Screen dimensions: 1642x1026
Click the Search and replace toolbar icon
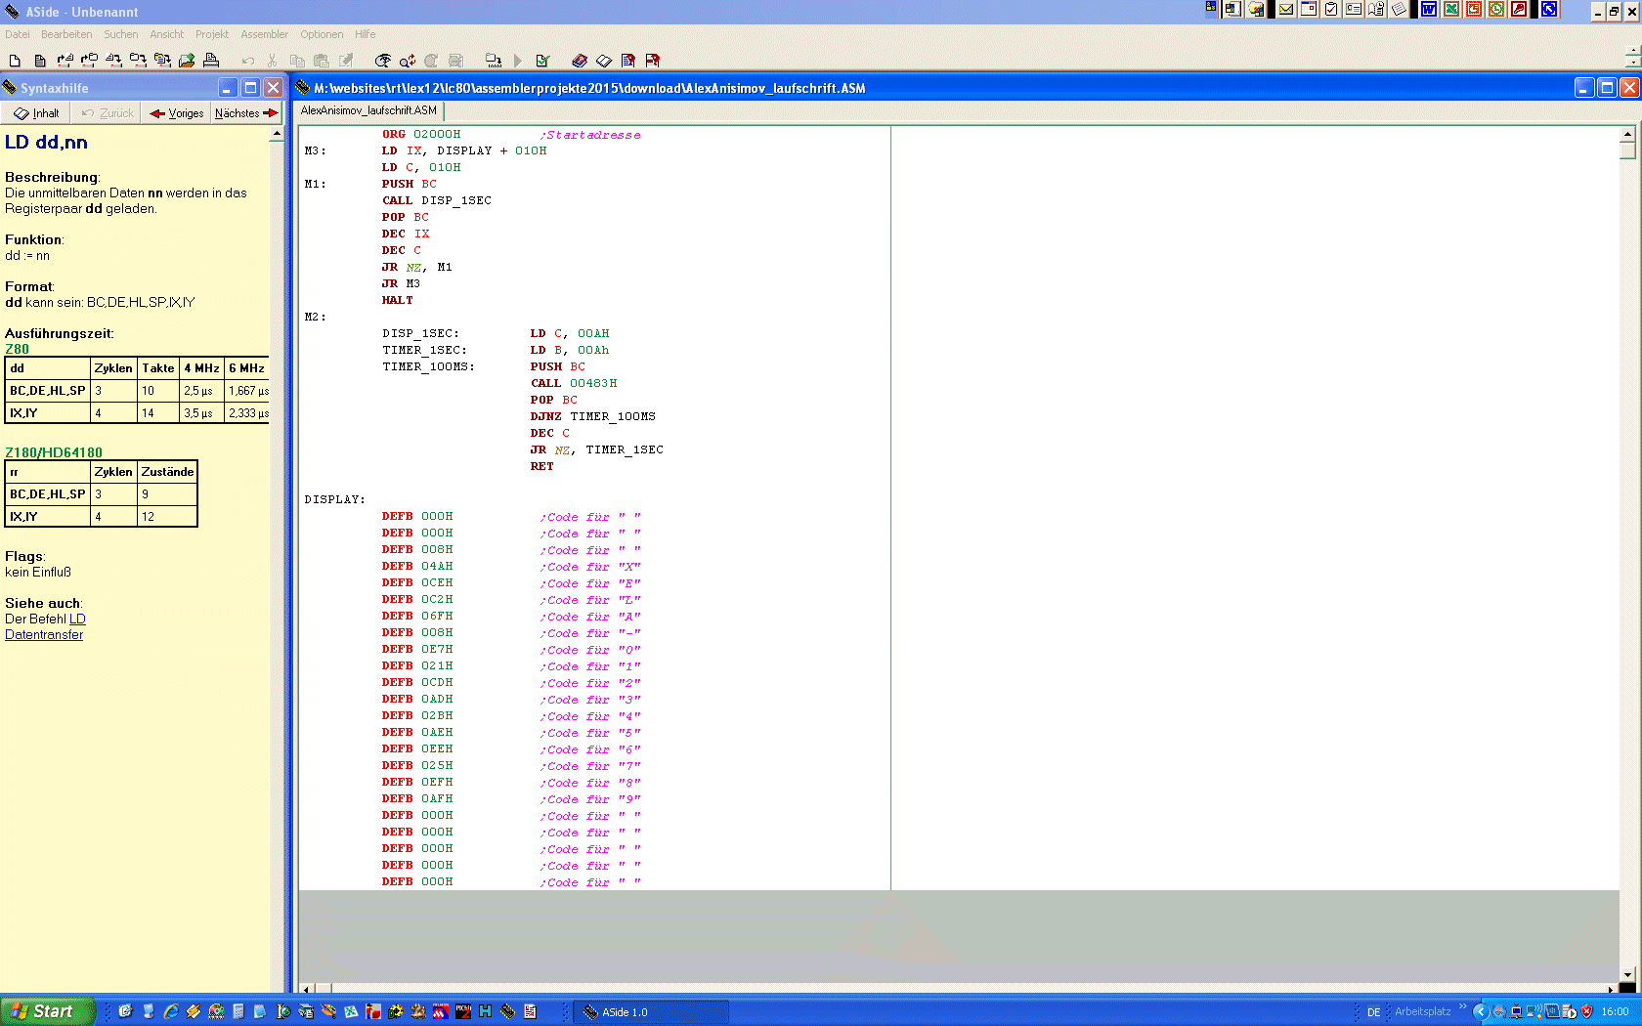click(408, 61)
